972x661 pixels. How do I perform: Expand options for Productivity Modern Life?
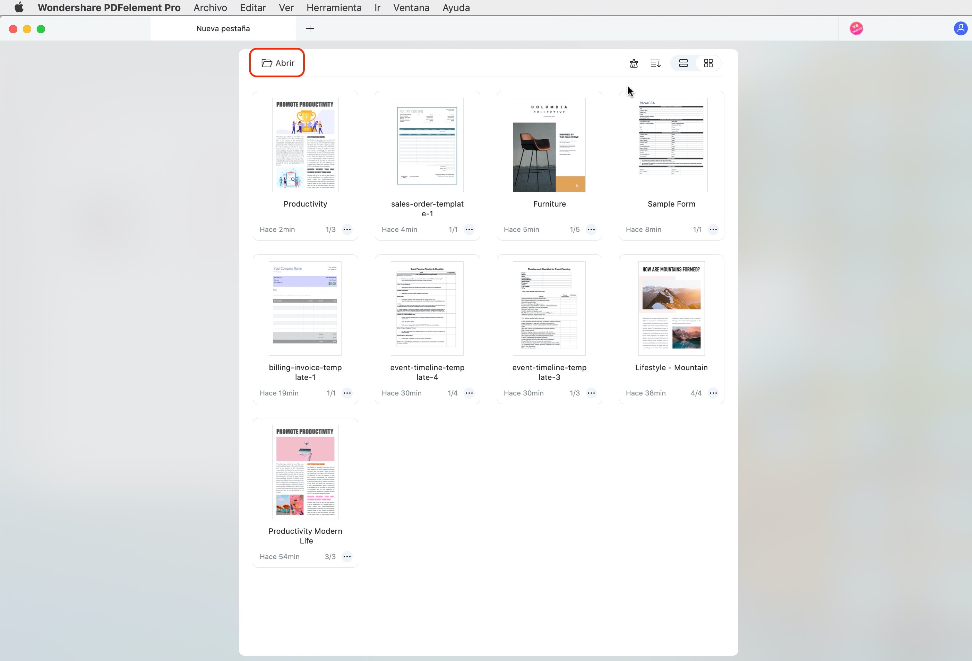(x=347, y=556)
